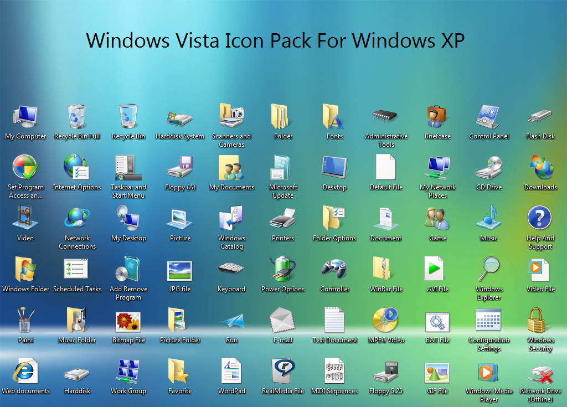Open the Windows Catalog icon
The height and width of the screenshot is (407, 567).
231,218
